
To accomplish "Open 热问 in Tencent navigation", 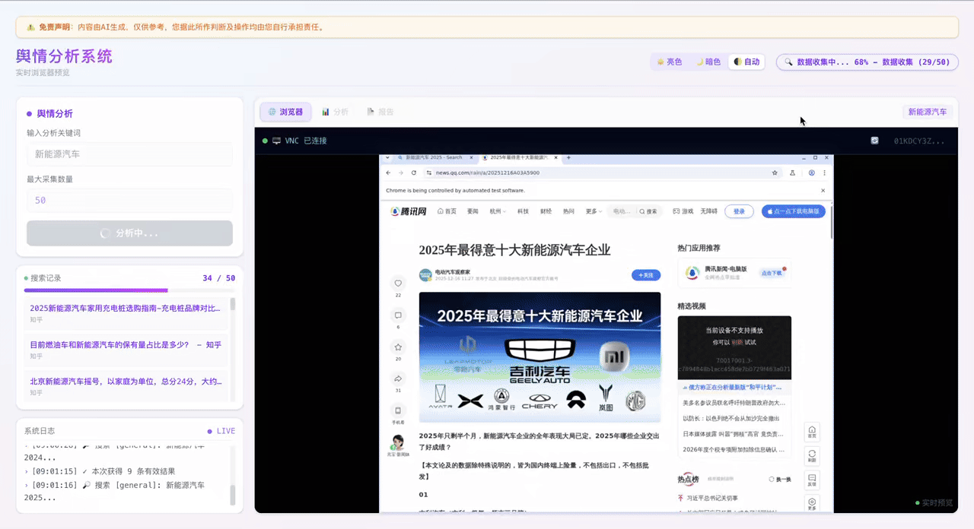I will click(x=568, y=211).
